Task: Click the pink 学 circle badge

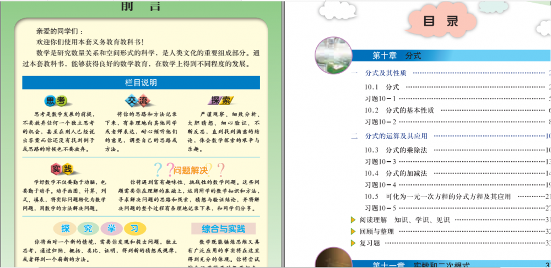Action: tap(111, 229)
